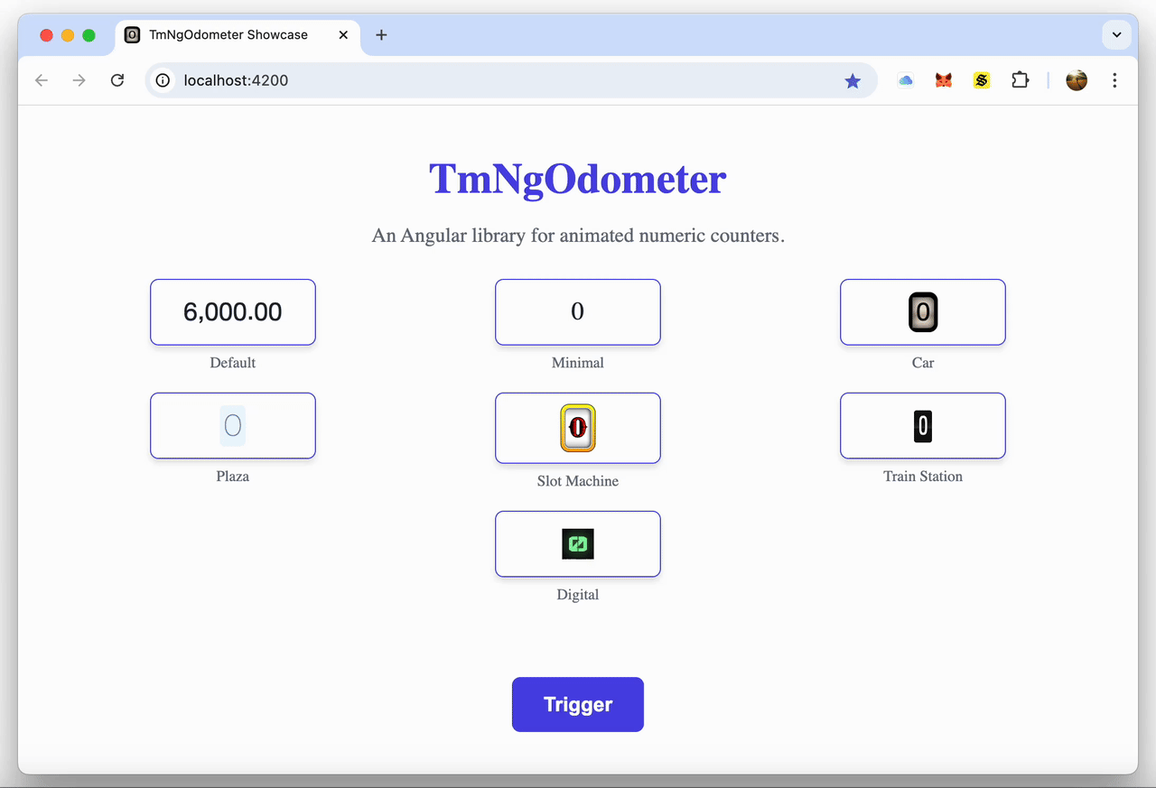Click the Slot Machine odometer digit
The height and width of the screenshot is (788, 1156).
(578, 428)
